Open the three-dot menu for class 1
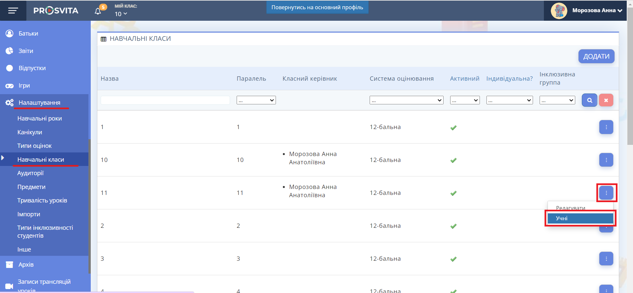The height and width of the screenshot is (293, 633). click(606, 127)
